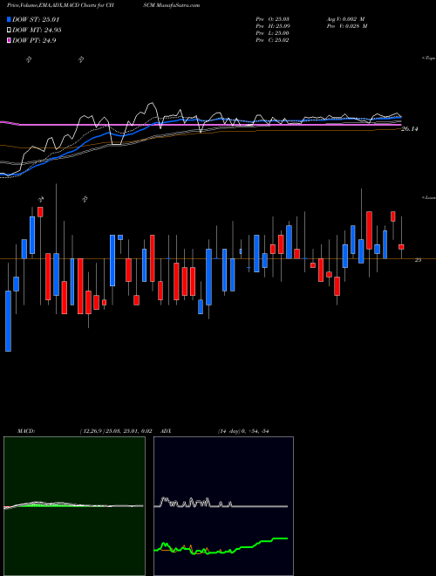
Task: Select the 'DOW PT: 24.9' legend text
Action: (x=34, y=40)
